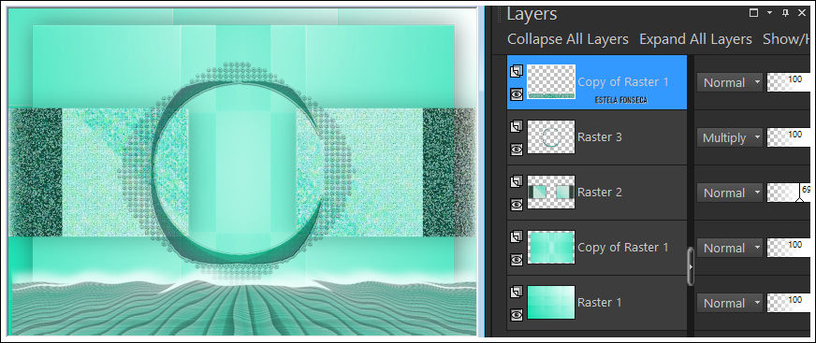Click the Raster 2 layer thumbnail
Image resolution: width=816 pixels, height=343 pixels.
[x=551, y=192]
